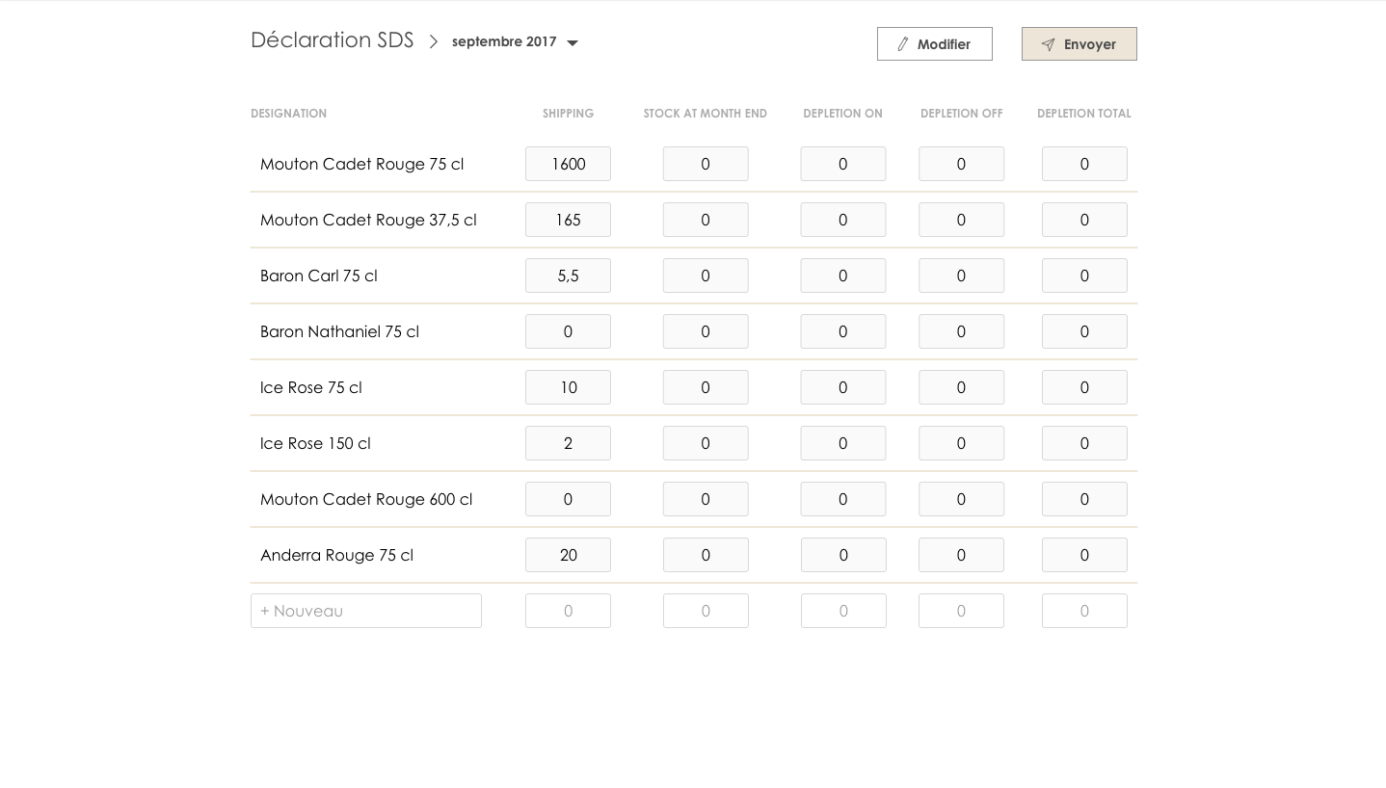Focus the + Nouveau designation input
The image size is (1386, 788).
coord(366,611)
